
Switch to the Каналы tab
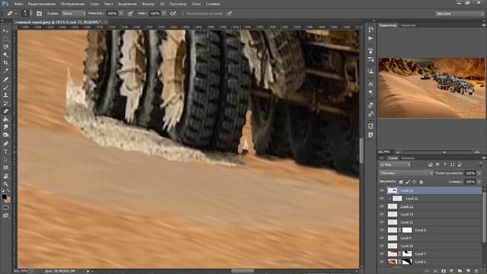(408, 158)
